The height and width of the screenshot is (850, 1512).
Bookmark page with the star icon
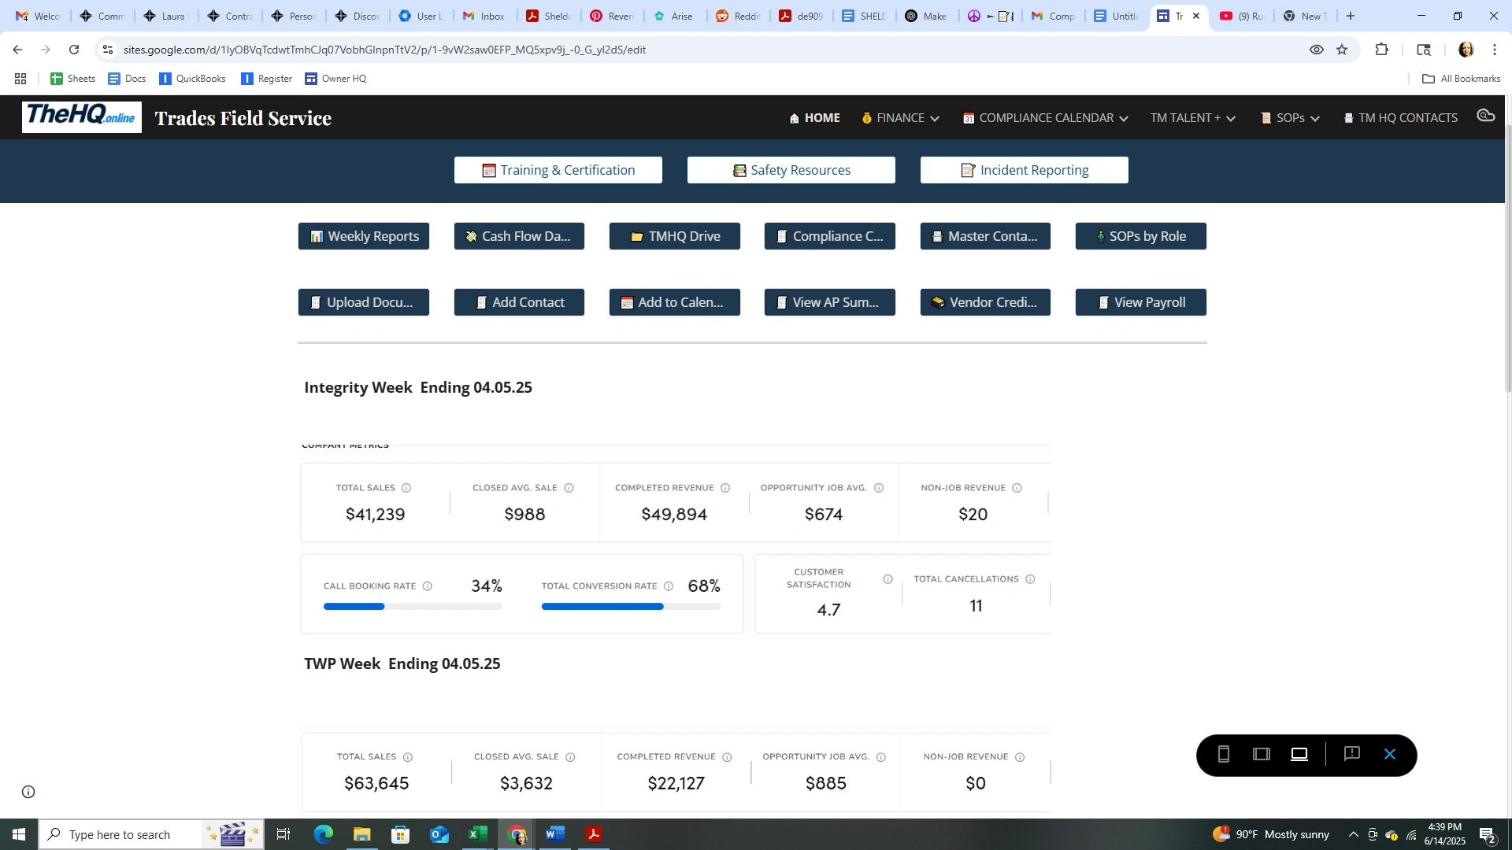tap(1342, 50)
